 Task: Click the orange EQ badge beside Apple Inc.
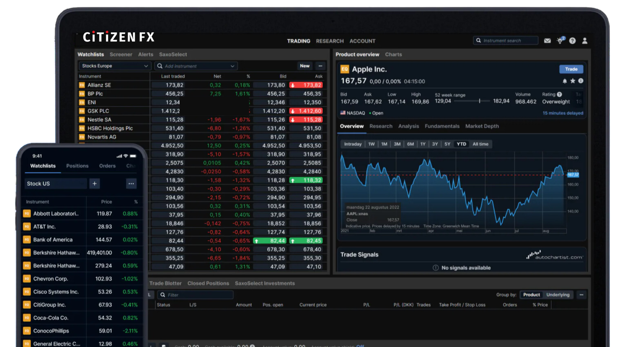(345, 69)
